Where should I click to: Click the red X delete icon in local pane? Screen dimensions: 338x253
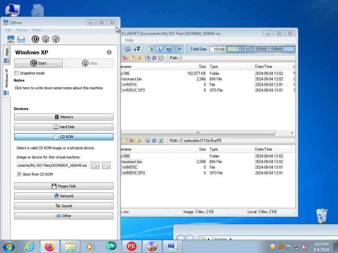[131, 141]
